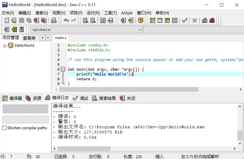Open the 运行[R] menu
The image size is (244, 159).
pyautogui.click(x=93, y=13)
